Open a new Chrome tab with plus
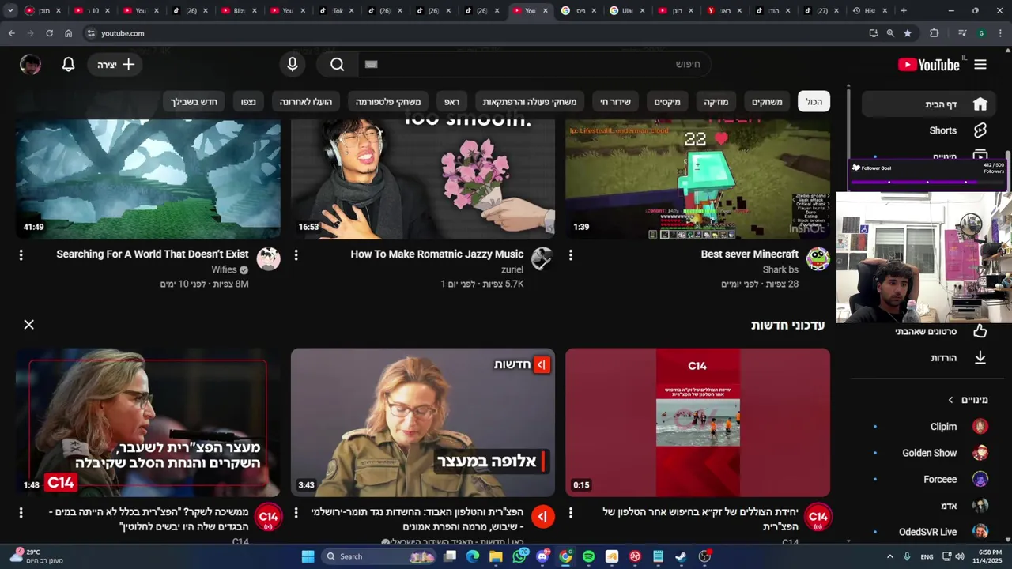This screenshot has width=1012, height=569. (904, 10)
